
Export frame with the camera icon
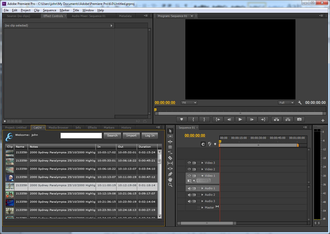(299, 119)
